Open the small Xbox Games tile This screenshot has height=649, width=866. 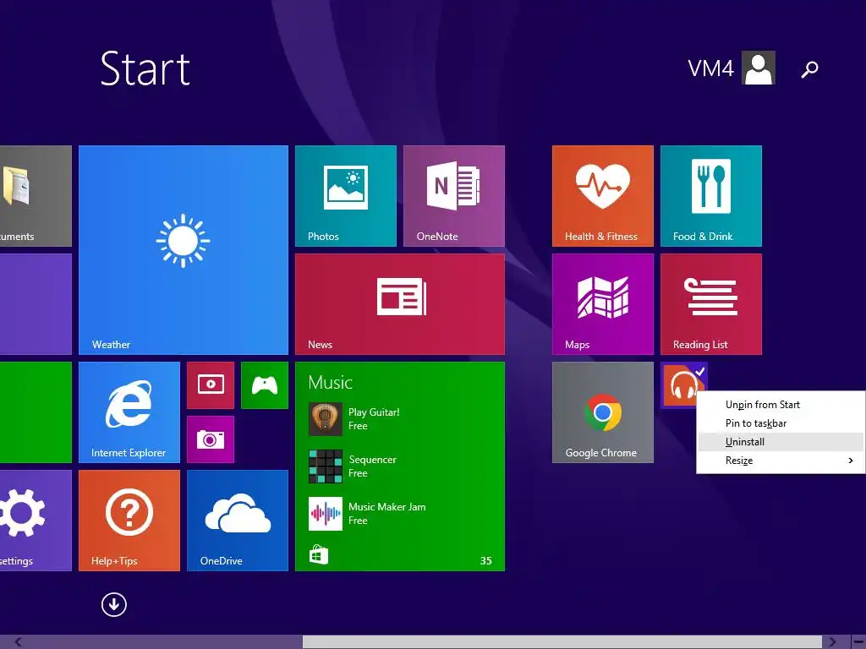point(265,385)
